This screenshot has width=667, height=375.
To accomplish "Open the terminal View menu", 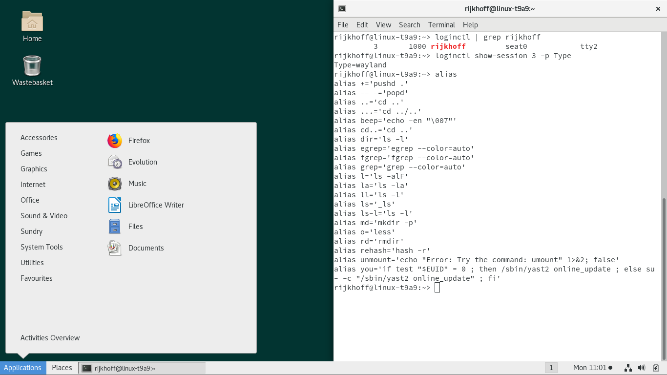I will pyautogui.click(x=383, y=25).
